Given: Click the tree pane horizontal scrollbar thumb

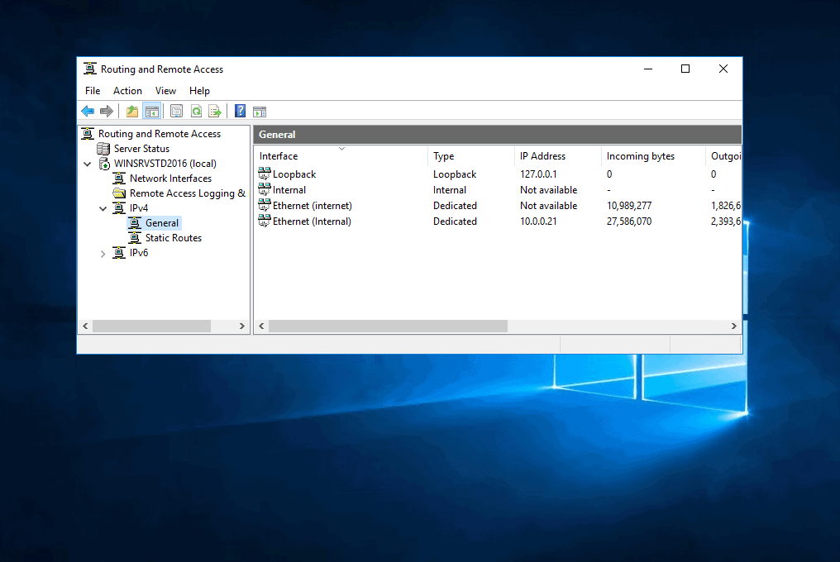Looking at the screenshot, I should coord(151,326).
